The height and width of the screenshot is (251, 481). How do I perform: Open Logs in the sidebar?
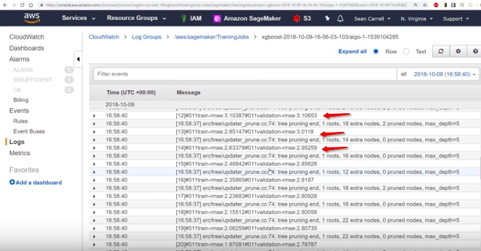pyautogui.click(x=17, y=142)
